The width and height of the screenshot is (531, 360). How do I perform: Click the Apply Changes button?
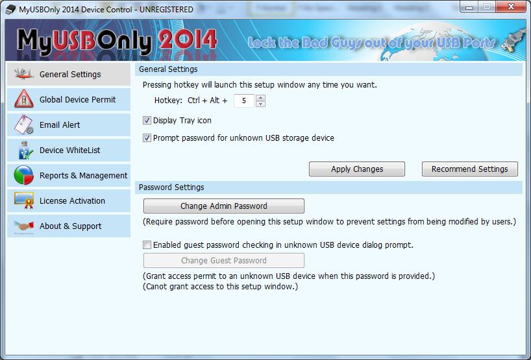point(357,169)
